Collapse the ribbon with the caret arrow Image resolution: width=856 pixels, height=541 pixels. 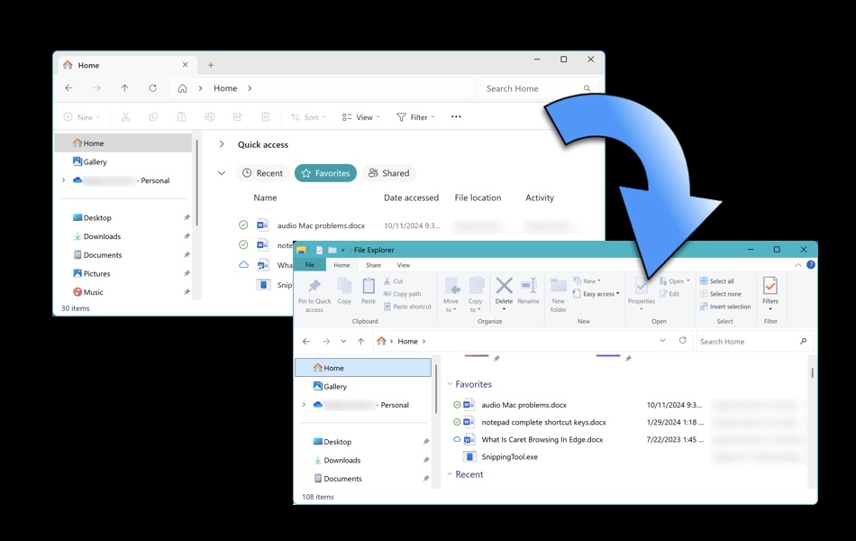click(x=798, y=265)
